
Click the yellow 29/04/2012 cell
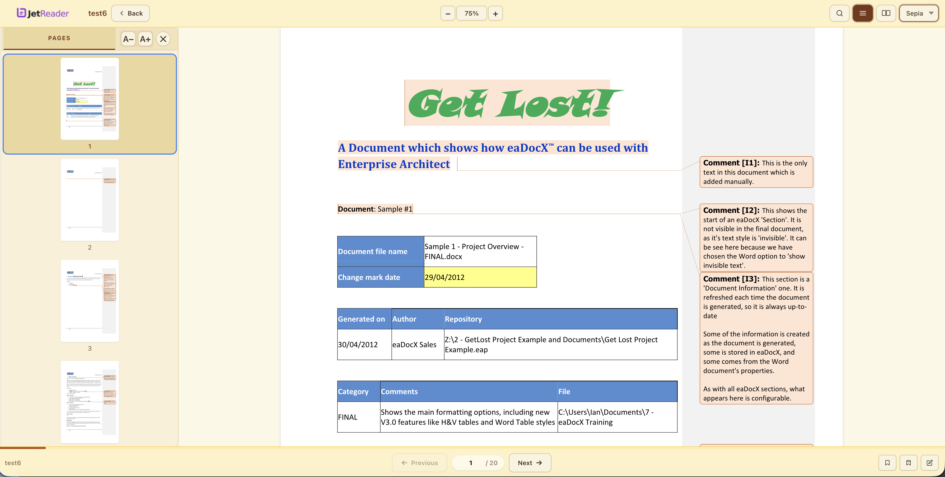(x=480, y=277)
